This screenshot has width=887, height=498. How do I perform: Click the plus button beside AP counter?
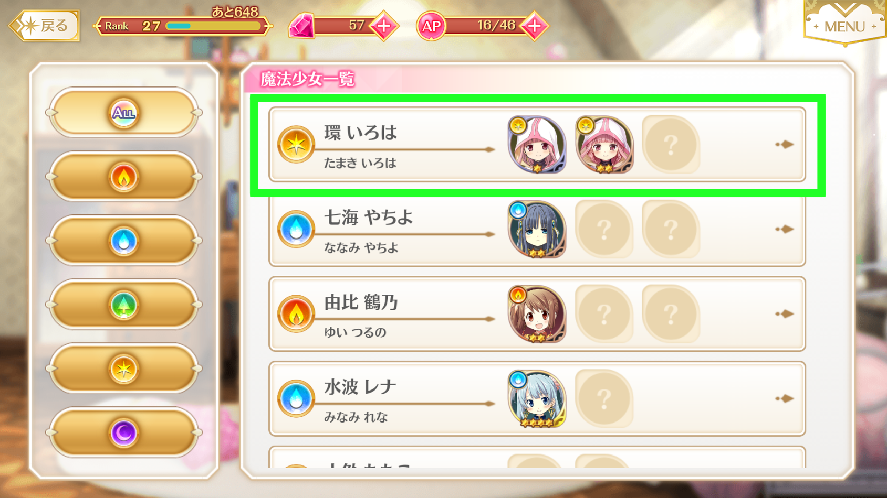535,26
